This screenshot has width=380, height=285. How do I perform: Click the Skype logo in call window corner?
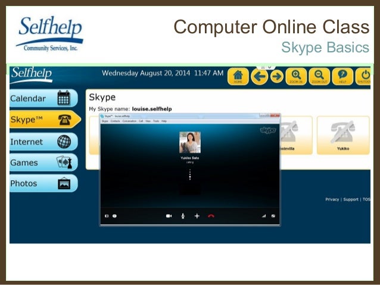[x=268, y=130]
